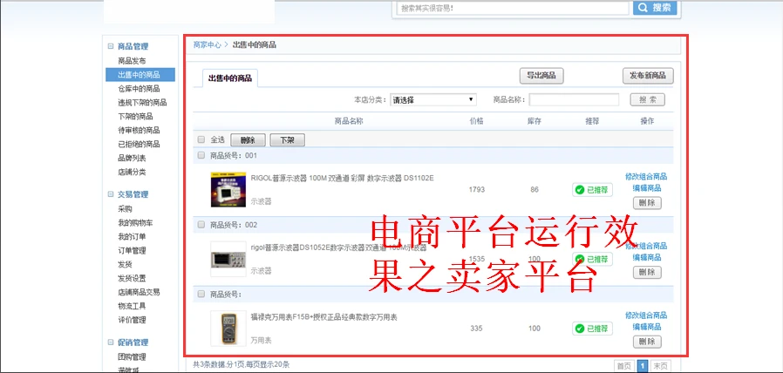Delete the Fluke multimeter with 删除
This screenshot has height=373, width=783.
point(647,342)
